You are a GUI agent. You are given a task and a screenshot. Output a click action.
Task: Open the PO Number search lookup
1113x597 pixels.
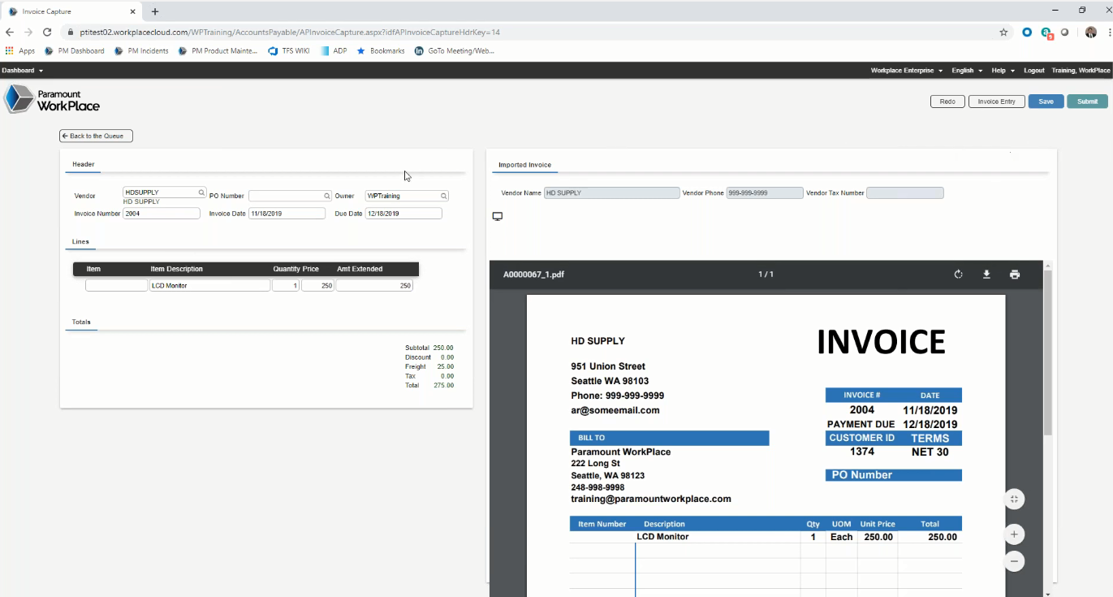coord(327,195)
